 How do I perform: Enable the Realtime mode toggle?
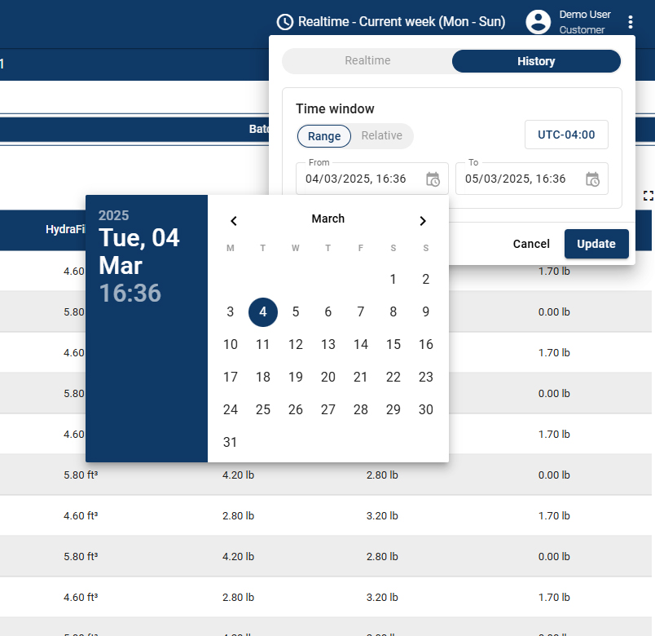click(x=366, y=60)
